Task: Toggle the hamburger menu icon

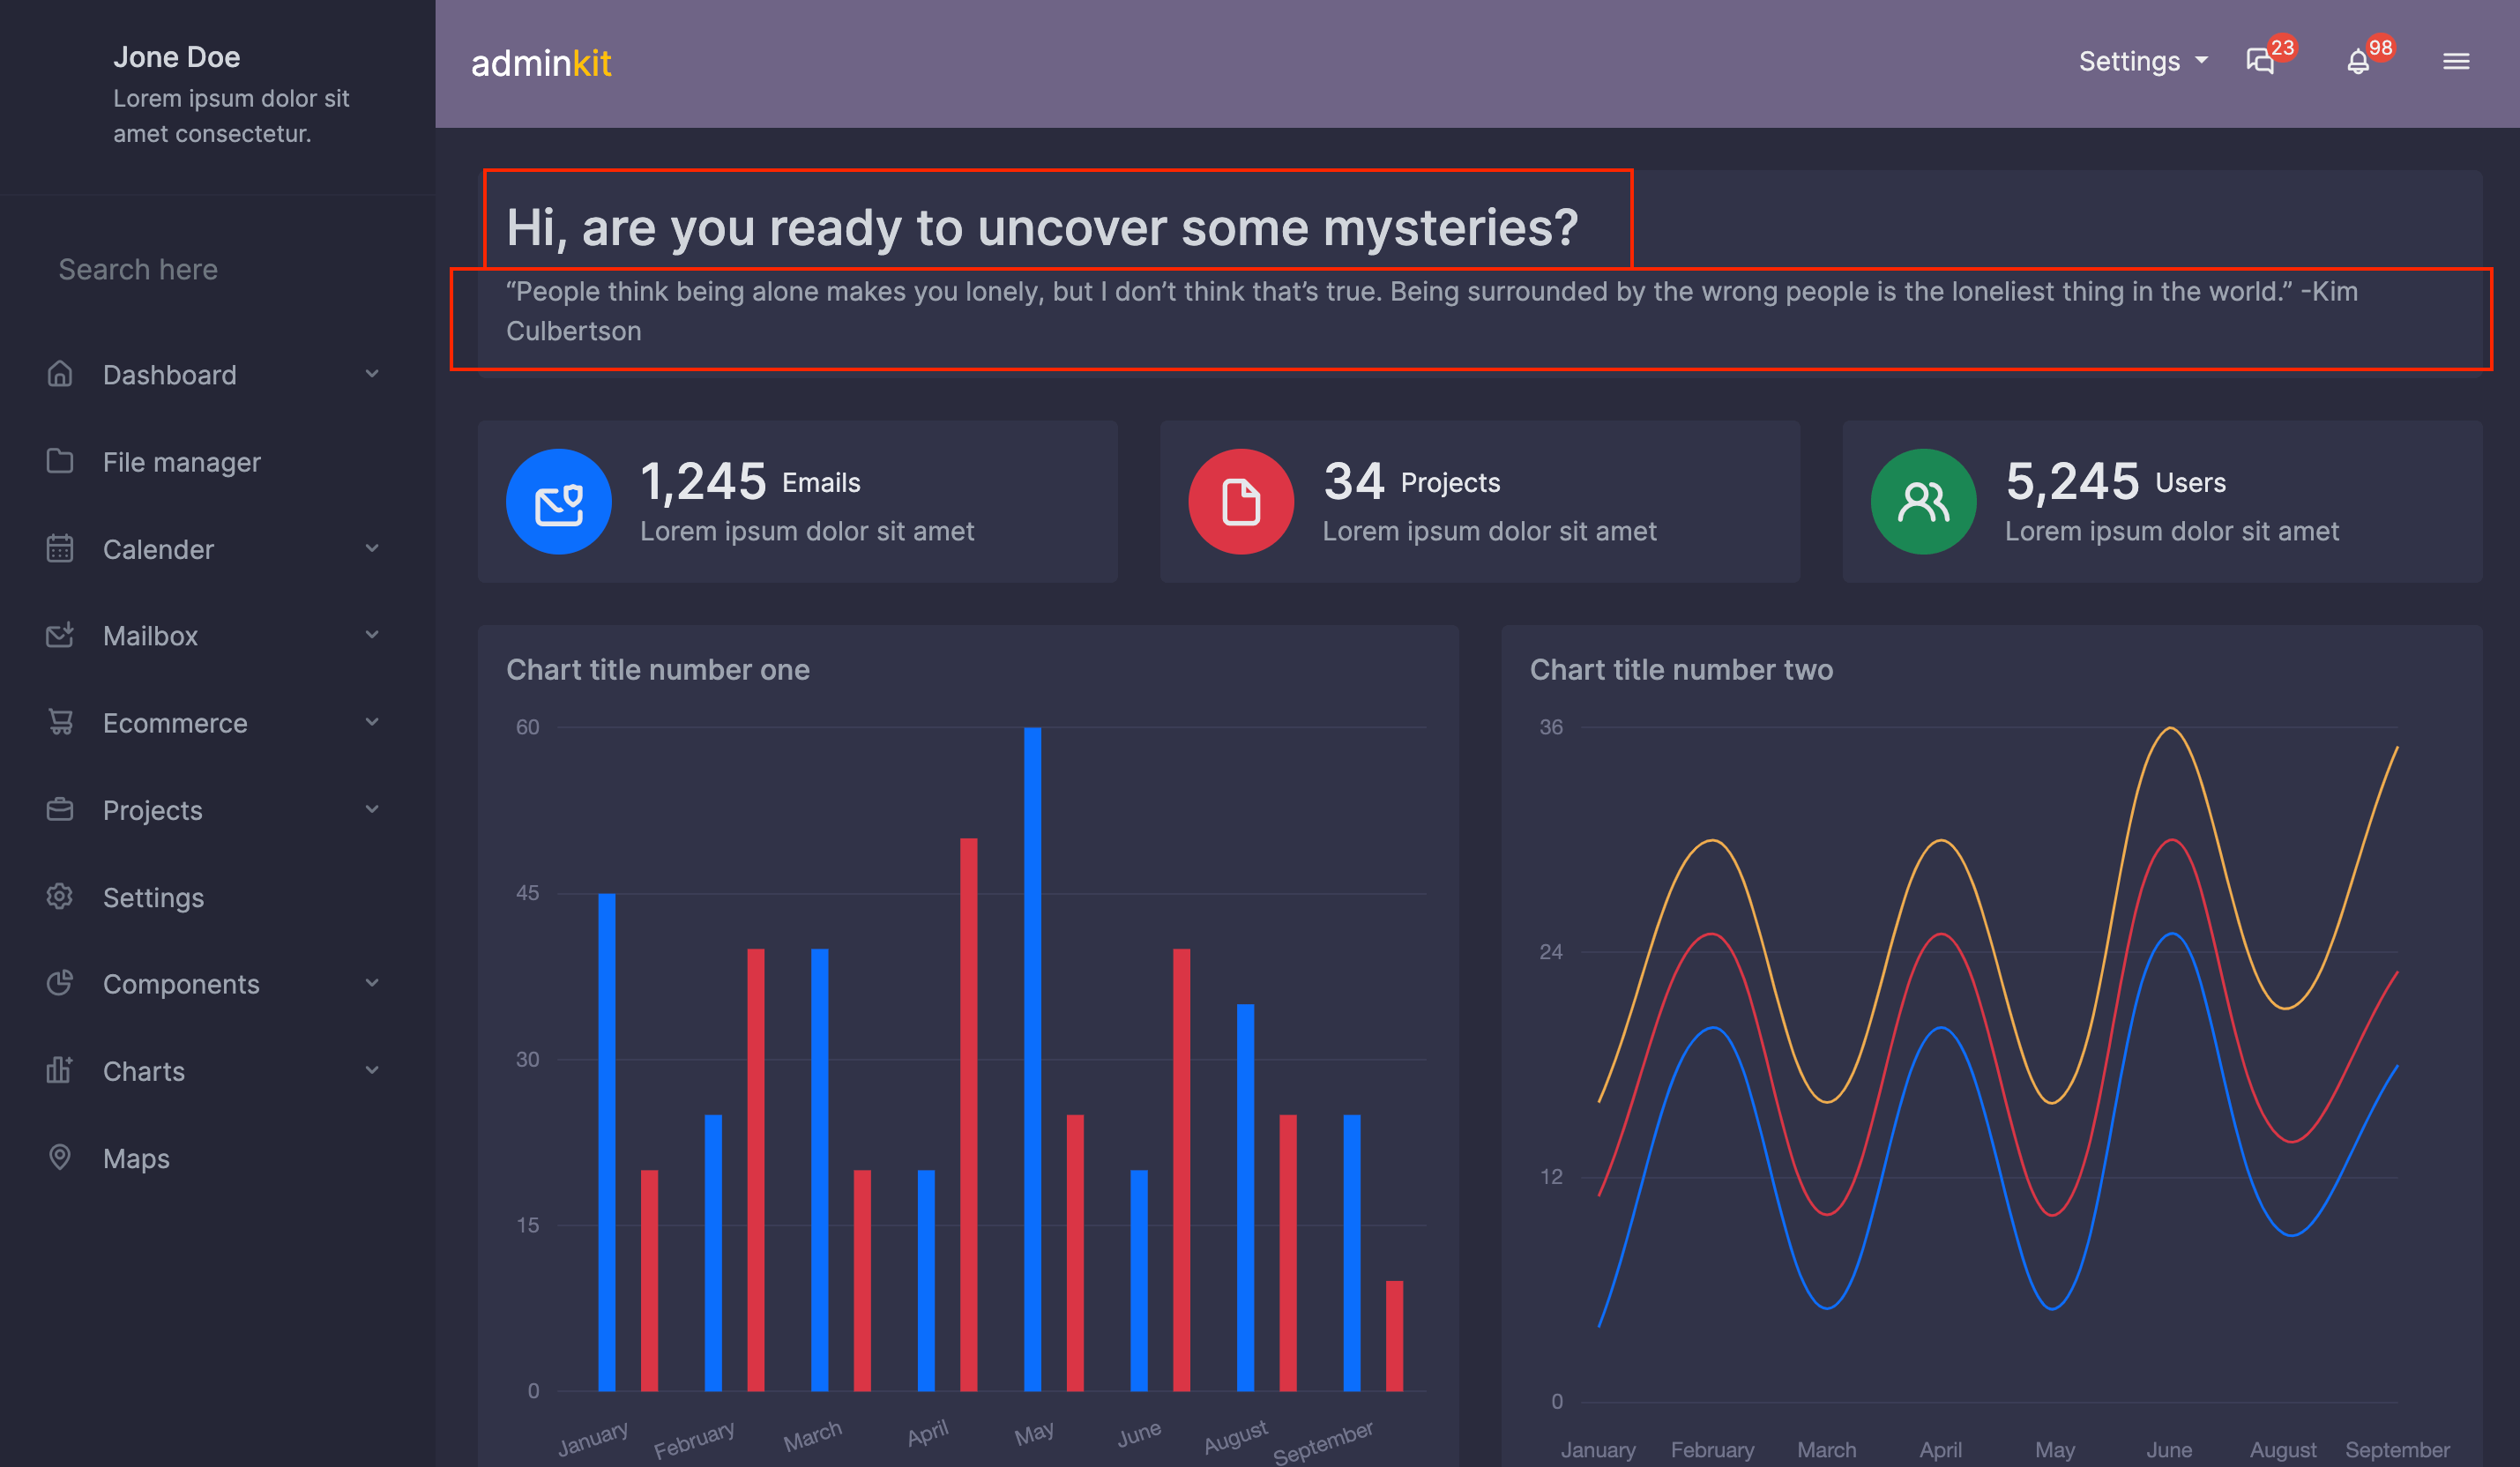Action: coord(2456,61)
